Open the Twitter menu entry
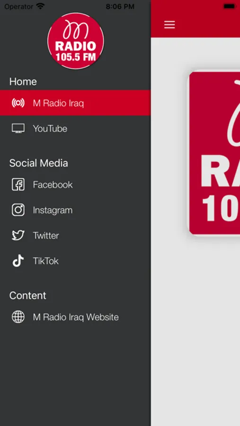 click(75, 235)
